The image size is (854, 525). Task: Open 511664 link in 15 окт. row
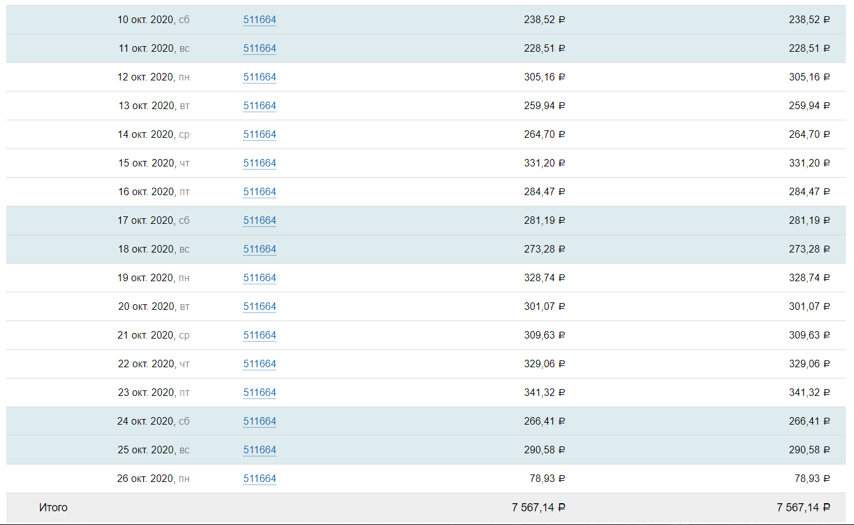click(259, 163)
